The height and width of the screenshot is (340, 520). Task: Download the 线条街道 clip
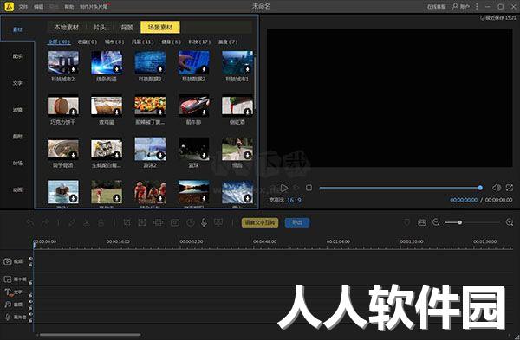pos(116,69)
